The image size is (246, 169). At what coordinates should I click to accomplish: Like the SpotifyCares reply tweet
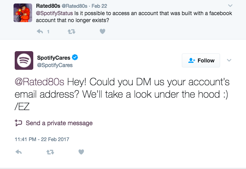81,152
